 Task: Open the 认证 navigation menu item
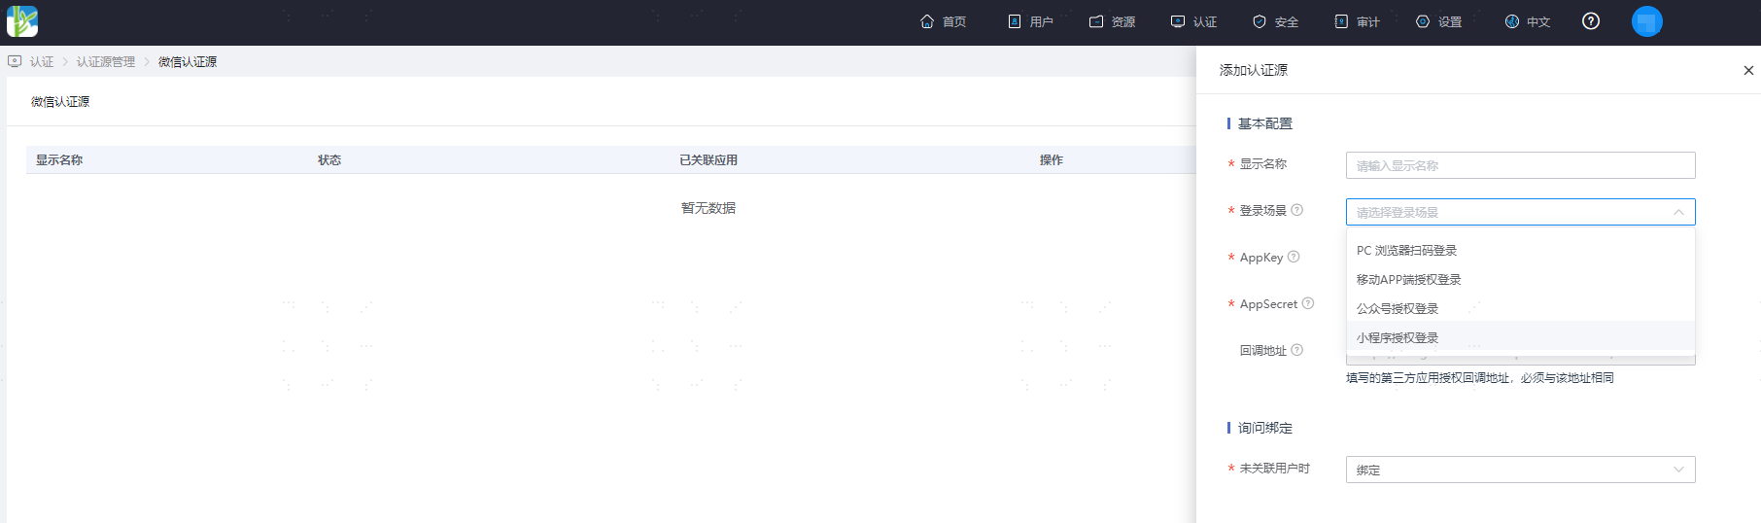(1193, 21)
